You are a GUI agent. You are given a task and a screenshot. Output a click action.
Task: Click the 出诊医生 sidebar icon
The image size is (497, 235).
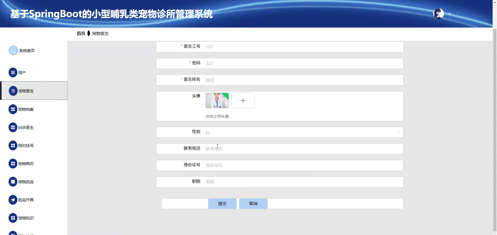[13, 127]
